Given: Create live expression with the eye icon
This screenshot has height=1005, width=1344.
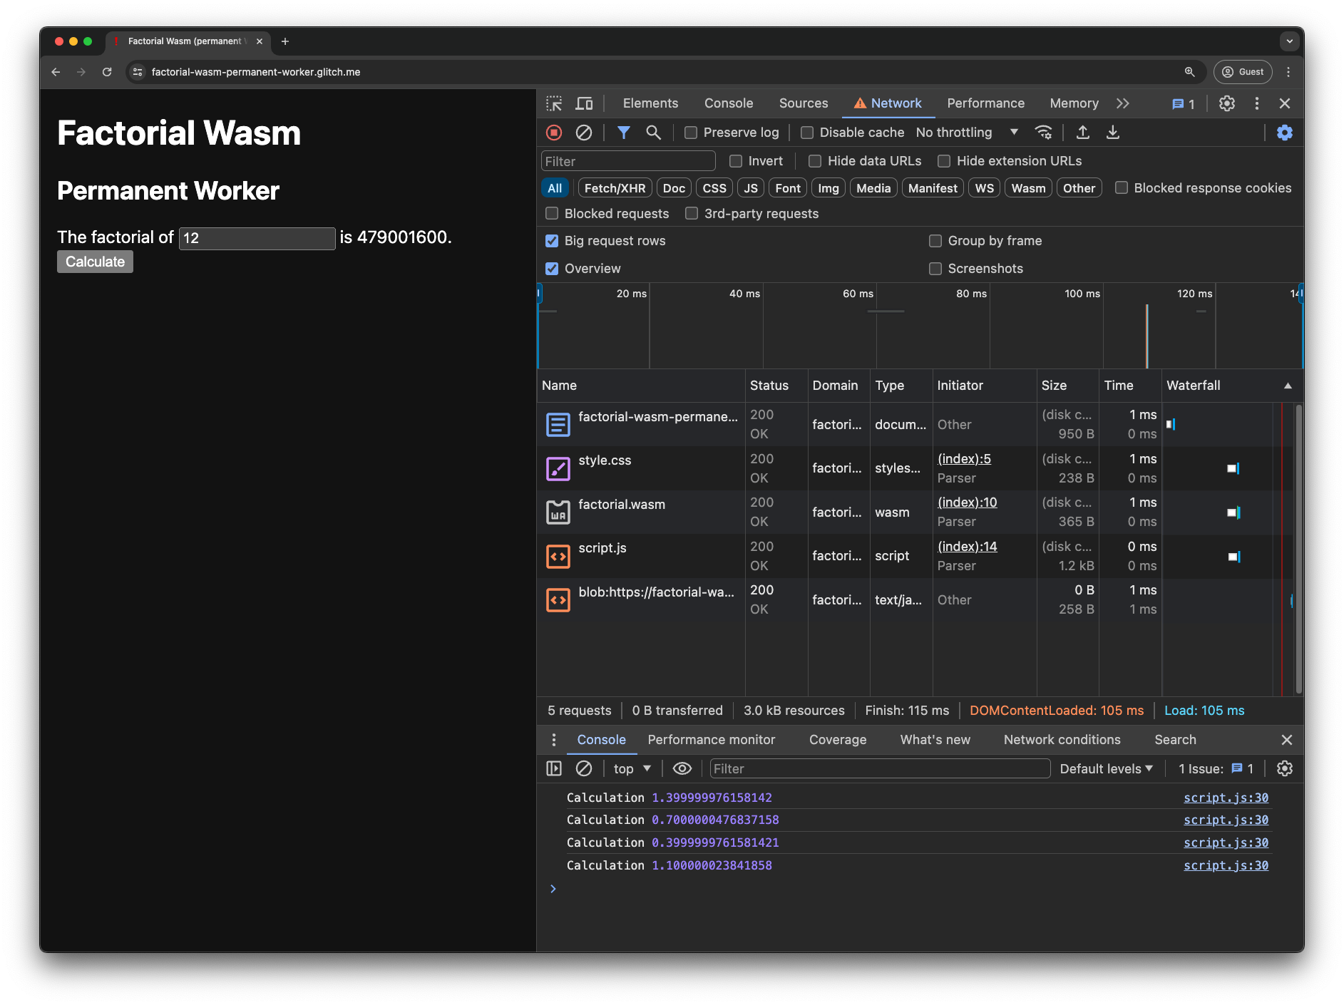Looking at the screenshot, I should coord(682,768).
